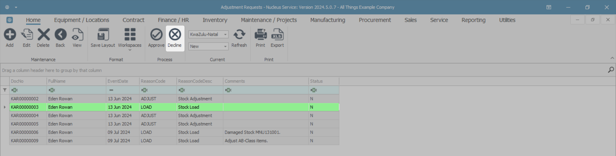The image size is (616, 156).
Task: Click the Status column header
Action: point(323,81)
